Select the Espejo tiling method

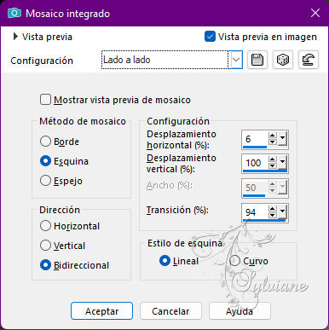coord(45,181)
